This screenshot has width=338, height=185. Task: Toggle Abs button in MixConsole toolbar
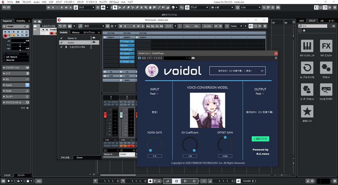(x=196, y=26)
